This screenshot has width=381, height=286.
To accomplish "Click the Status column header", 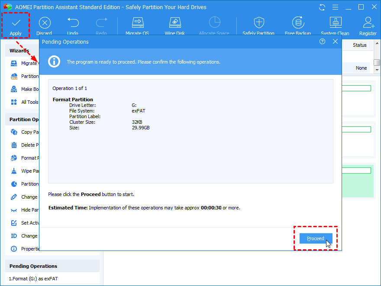I will [360, 45].
